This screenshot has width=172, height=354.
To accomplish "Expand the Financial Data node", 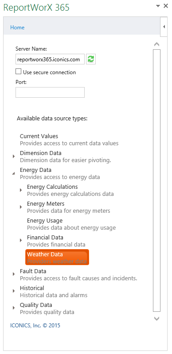I will click(21, 240).
